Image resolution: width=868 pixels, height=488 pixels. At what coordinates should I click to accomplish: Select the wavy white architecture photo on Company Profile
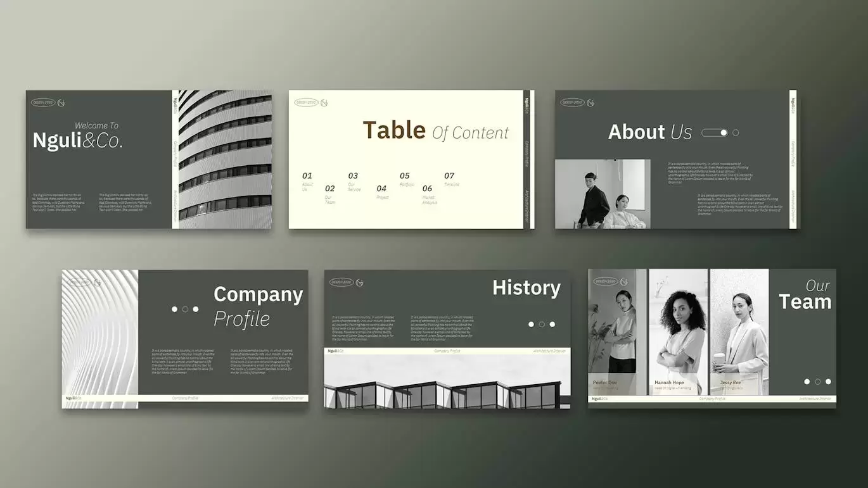click(x=100, y=332)
